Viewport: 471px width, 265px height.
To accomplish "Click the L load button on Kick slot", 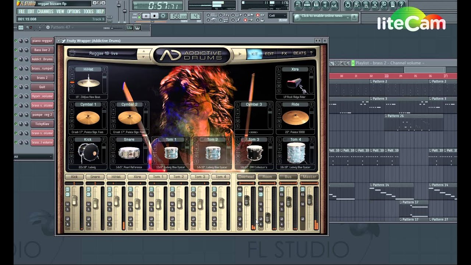I will 72,139.
